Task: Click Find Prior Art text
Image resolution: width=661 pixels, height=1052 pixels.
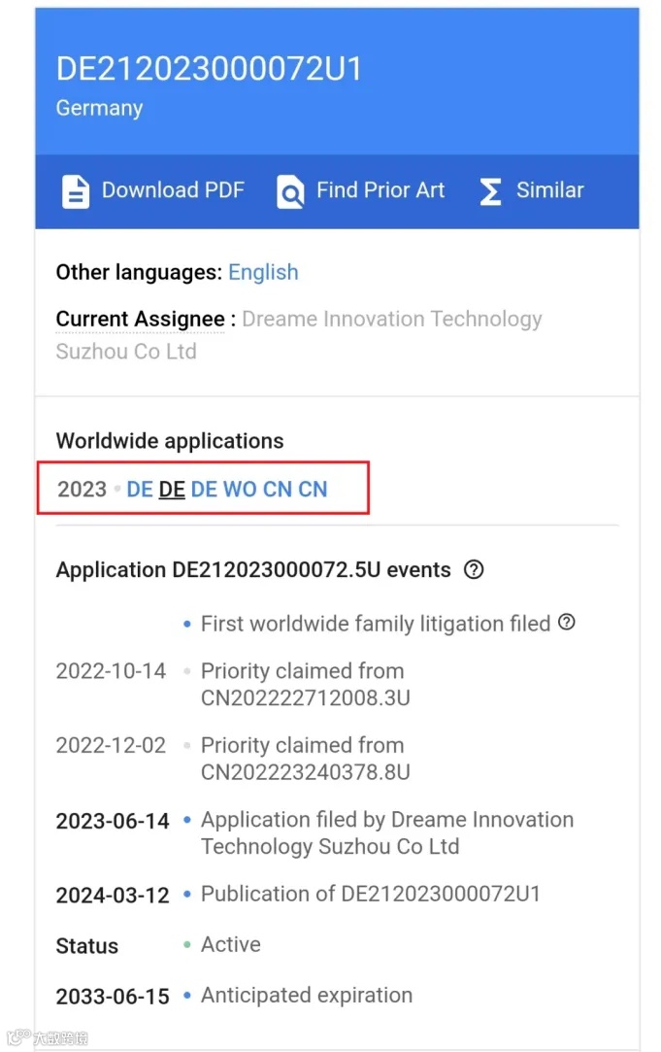Action: coord(380,189)
